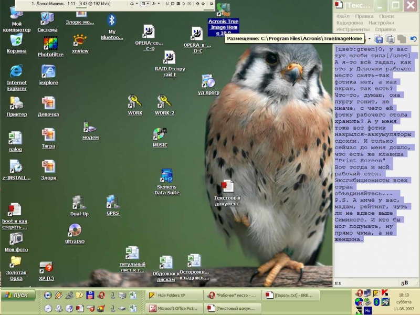420x315 pixels.
Task: Click the пуск Start button
Action: tap(18, 295)
